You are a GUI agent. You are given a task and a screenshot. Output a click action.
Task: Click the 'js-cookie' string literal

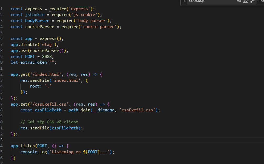84,15
